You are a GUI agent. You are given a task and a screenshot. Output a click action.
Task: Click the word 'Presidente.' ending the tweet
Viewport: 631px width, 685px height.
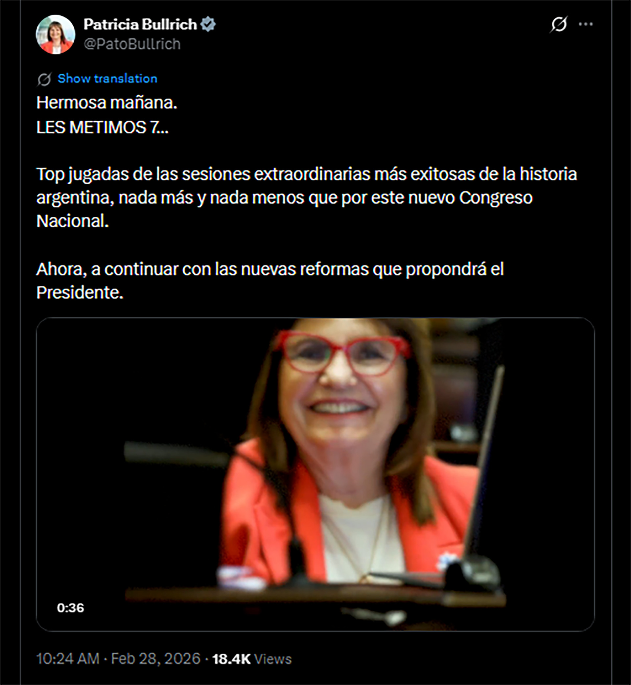[x=80, y=292]
